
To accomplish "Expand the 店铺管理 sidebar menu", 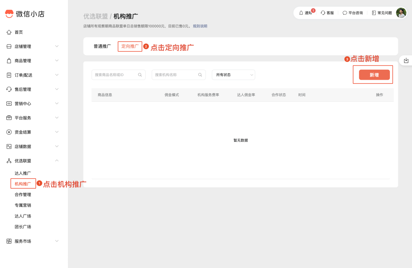I will [x=56, y=46].
